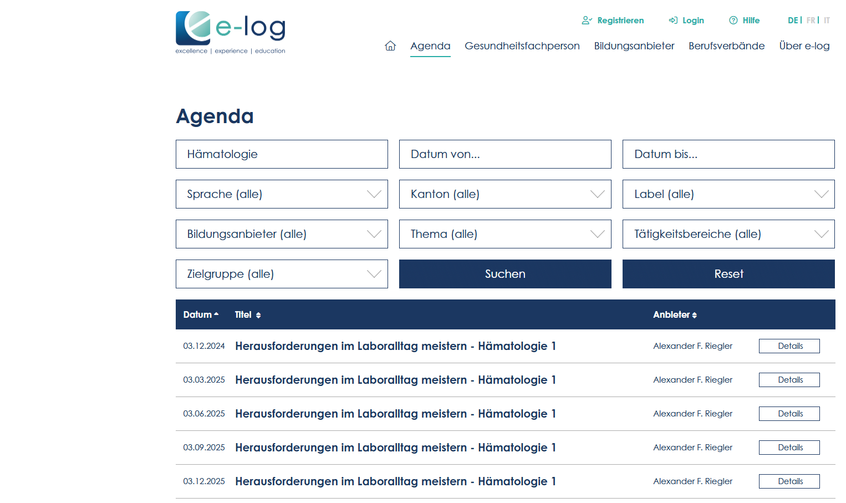
Task: Click the Hilfe question mark icon
Action: coord(732,20)
